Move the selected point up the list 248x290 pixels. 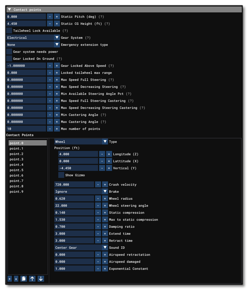32,279
